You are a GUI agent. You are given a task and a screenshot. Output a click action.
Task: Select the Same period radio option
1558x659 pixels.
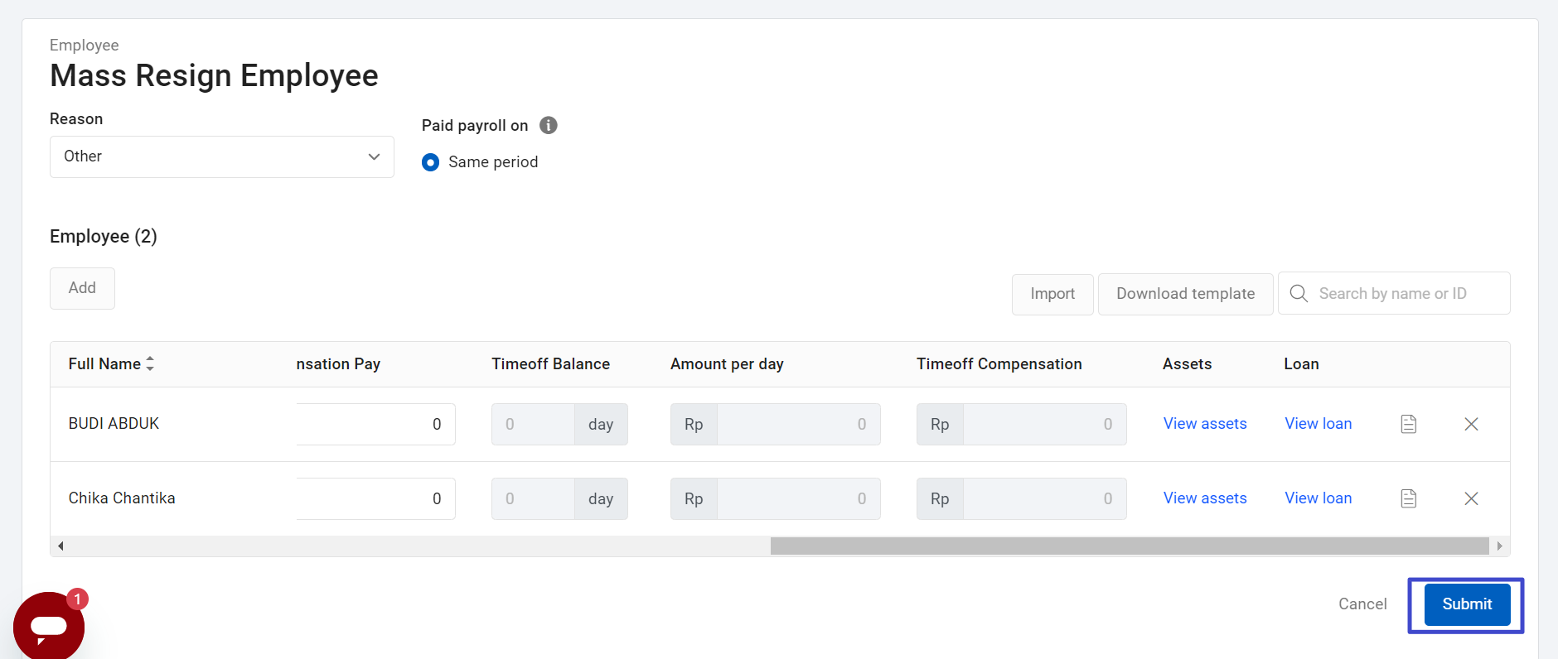coord(430,162)
